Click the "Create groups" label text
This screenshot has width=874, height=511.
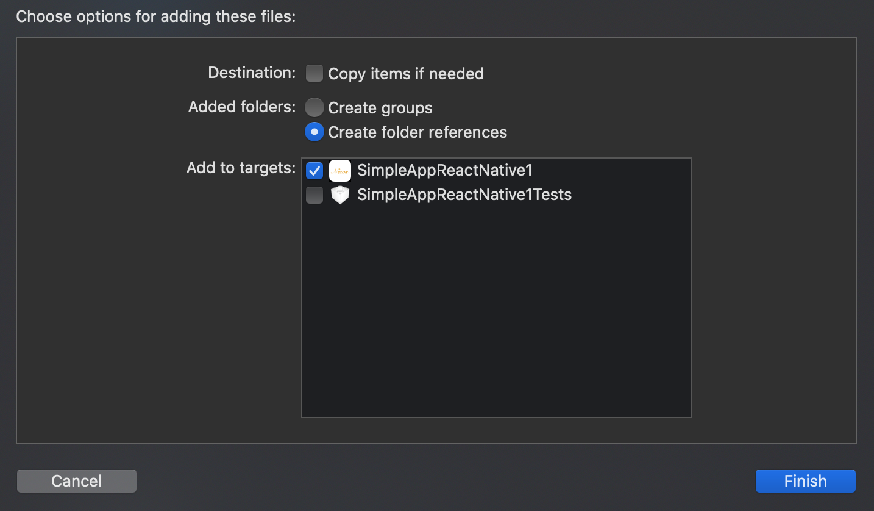click(380, 108)
